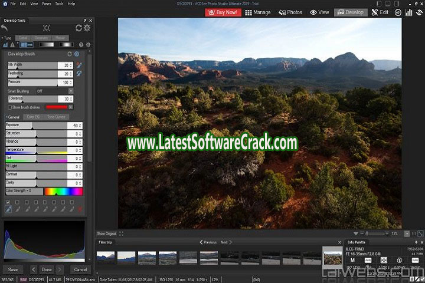Click the zoom out minus icon
Viewport: 425px width, 283px height.
pos(362,233)
